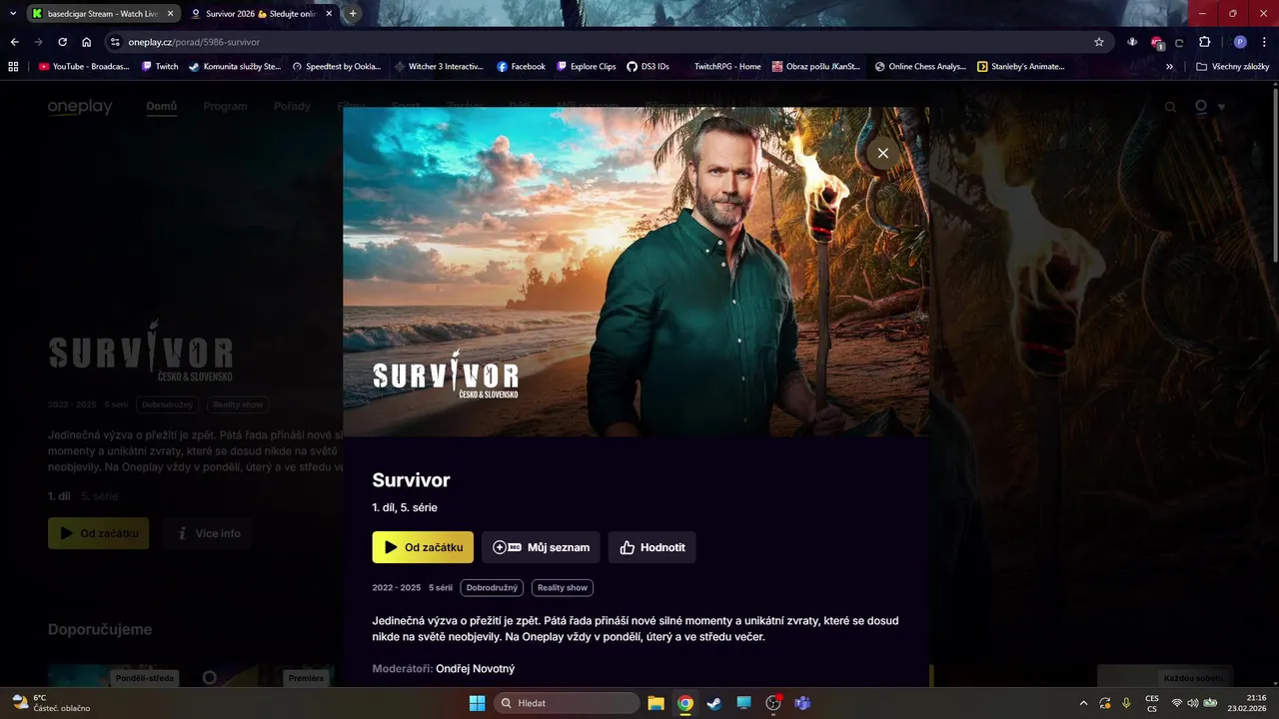Open Witcher 3 Interactive bookmark
The width and height of the screenshot is (1279, 719).
pos(439,67)
